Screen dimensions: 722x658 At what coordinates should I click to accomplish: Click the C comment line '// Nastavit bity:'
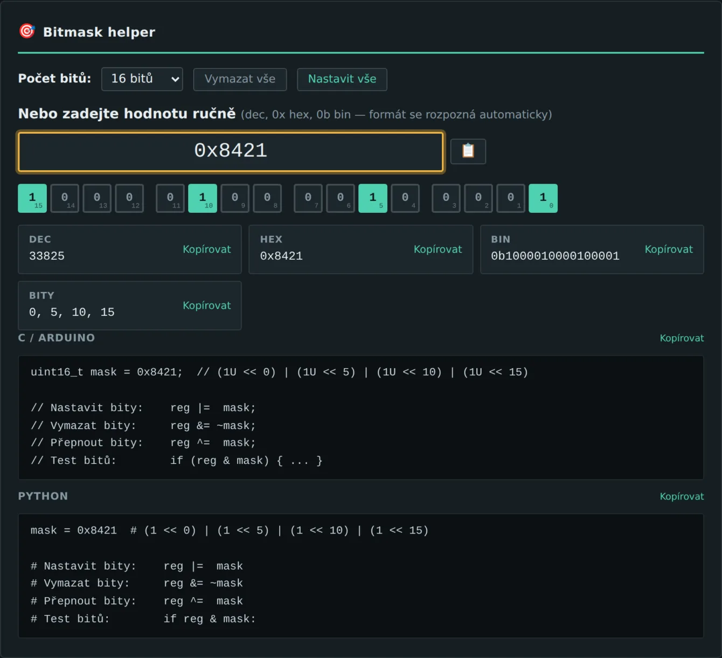(87, 408)
